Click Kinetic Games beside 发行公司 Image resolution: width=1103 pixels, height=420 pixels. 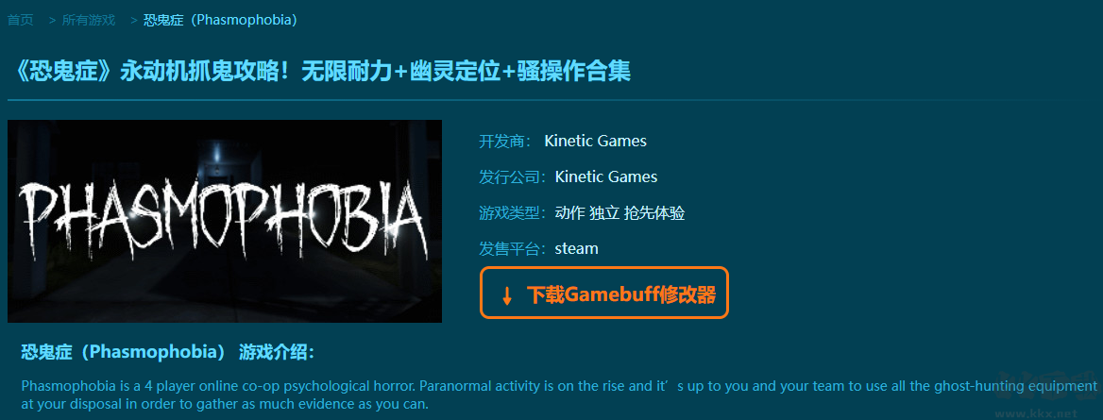(x=606, y=176)
